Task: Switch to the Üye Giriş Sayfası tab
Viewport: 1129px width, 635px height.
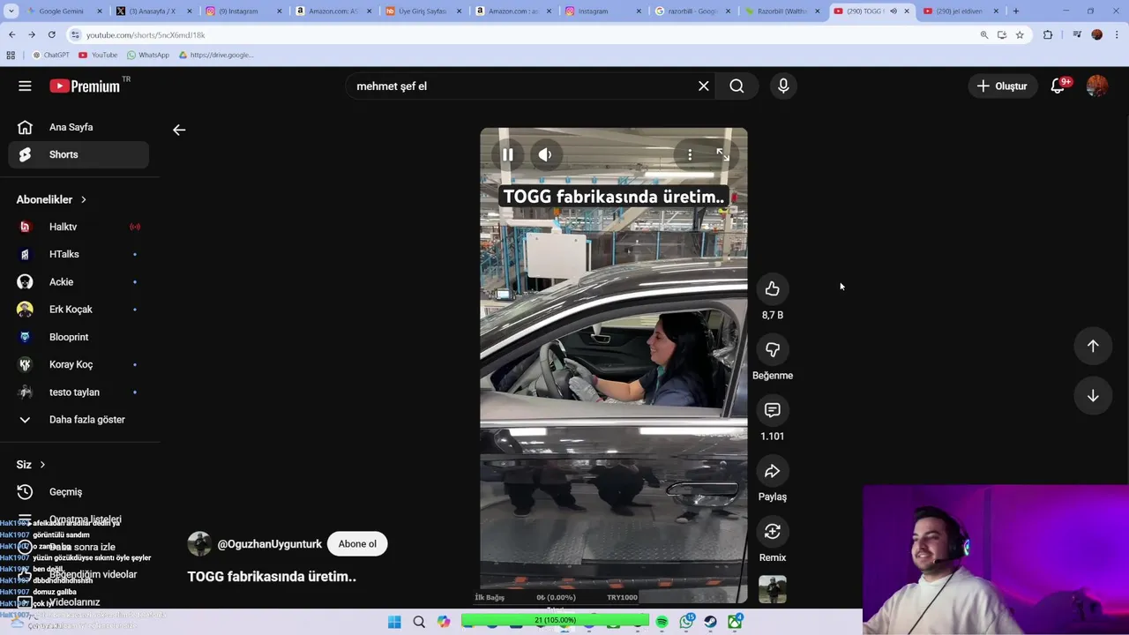Action: (422, 11)
